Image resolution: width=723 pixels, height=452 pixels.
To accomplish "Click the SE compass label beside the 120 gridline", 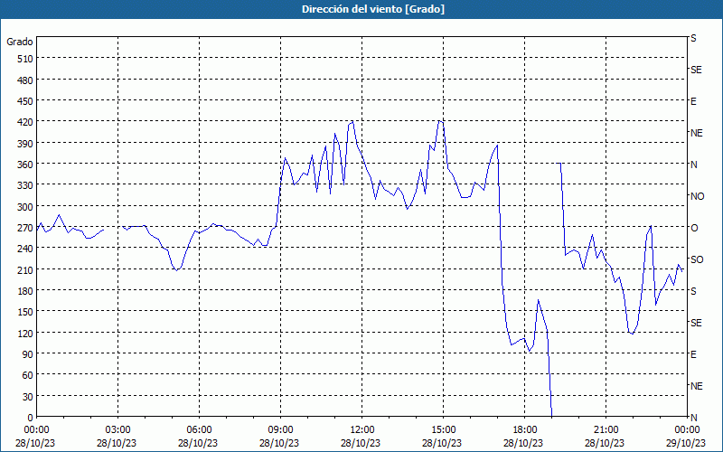I will click(x=696, y=323).
